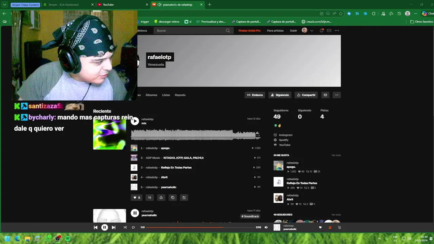Switch to Stream - Kick Dashboard tab
The width and height of the screenshot is (434, 244).
[68, 5]
